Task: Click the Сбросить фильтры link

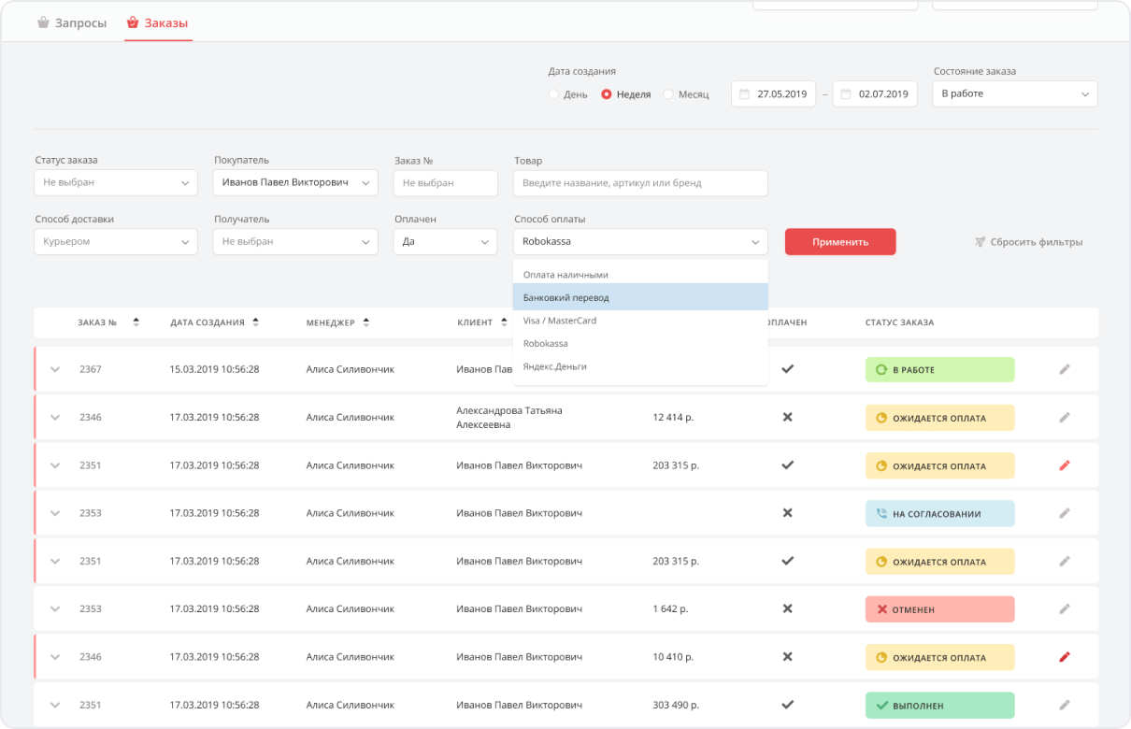Action: coord(1028,242)
